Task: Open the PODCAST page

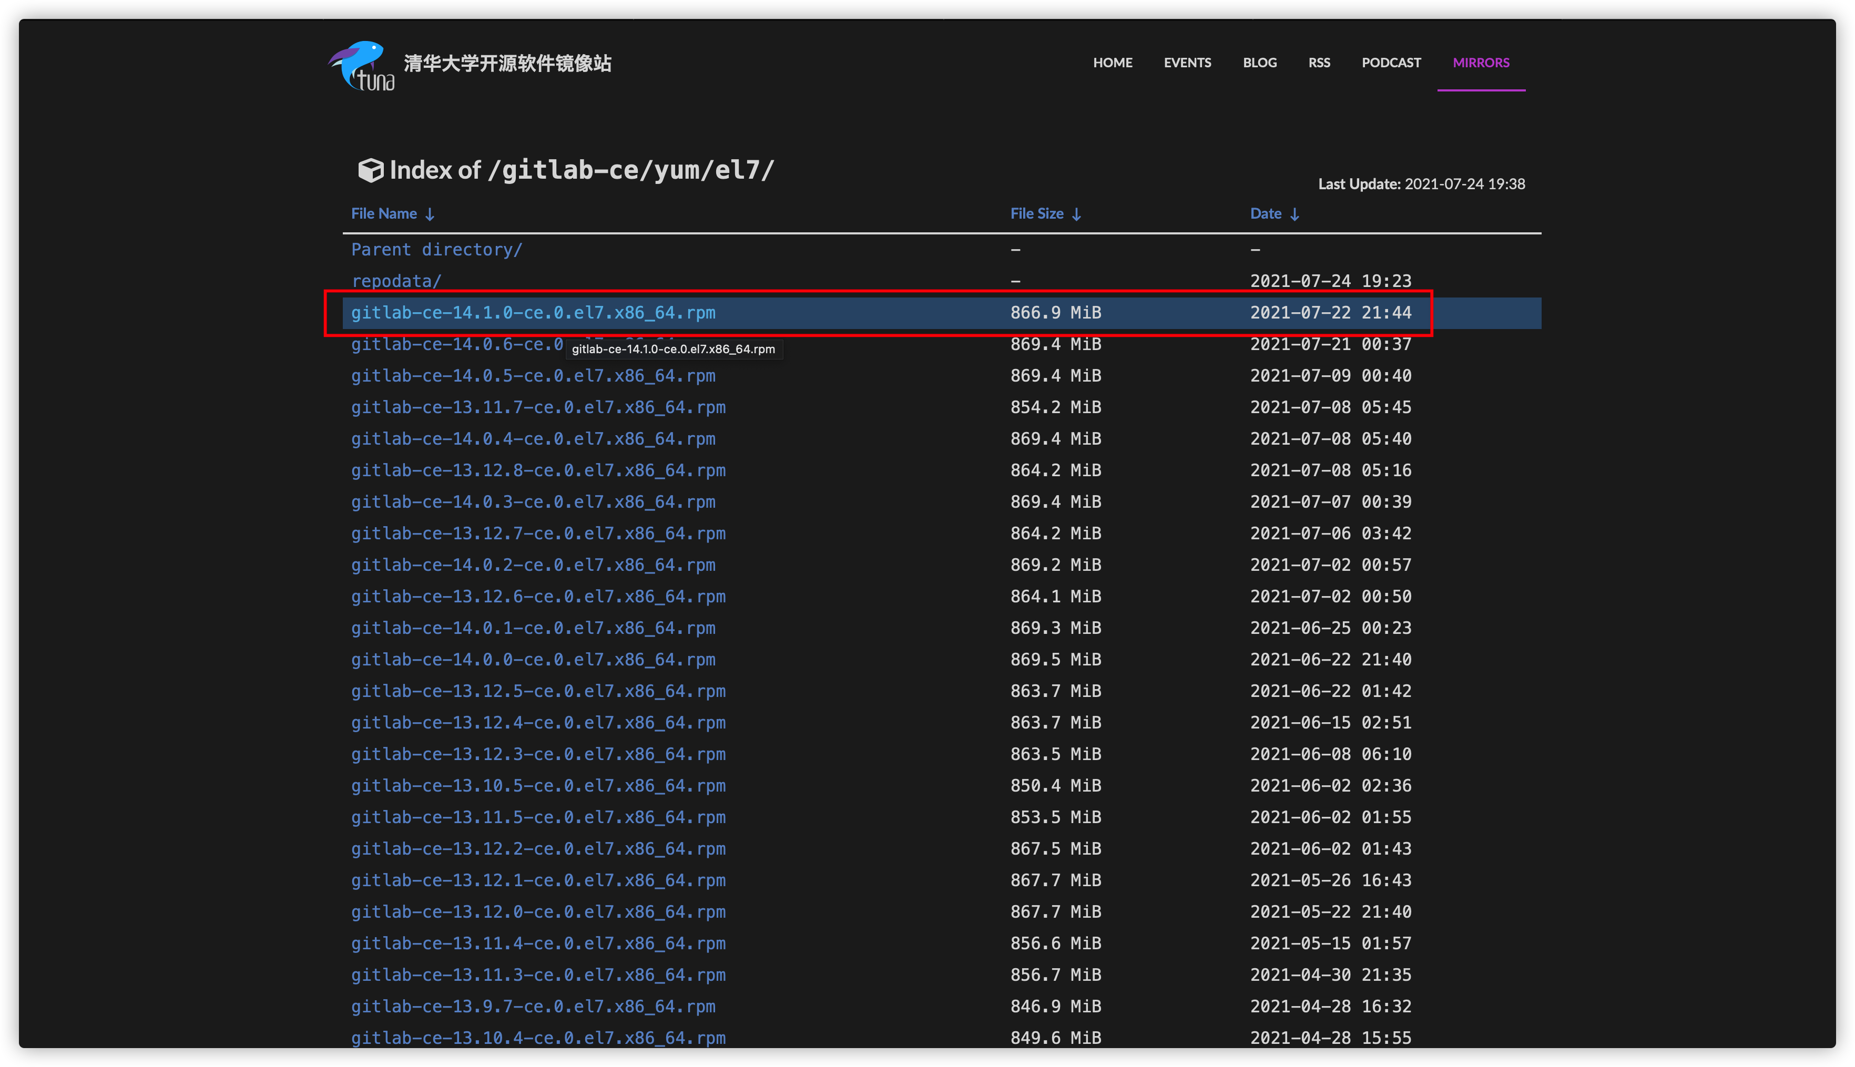Action: click(x=1390, y=63)
